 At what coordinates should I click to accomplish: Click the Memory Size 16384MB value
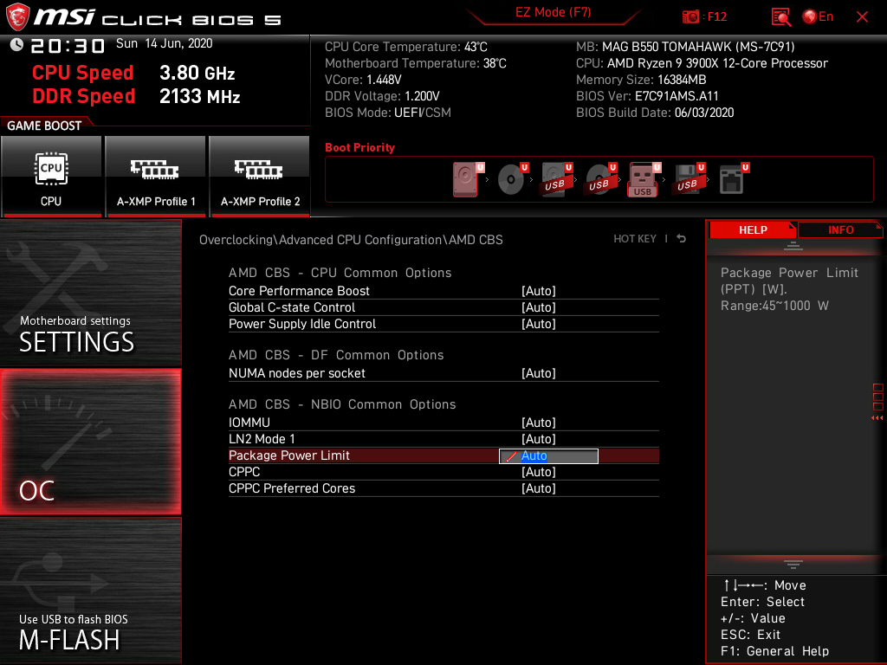click(x=682, y=80)
